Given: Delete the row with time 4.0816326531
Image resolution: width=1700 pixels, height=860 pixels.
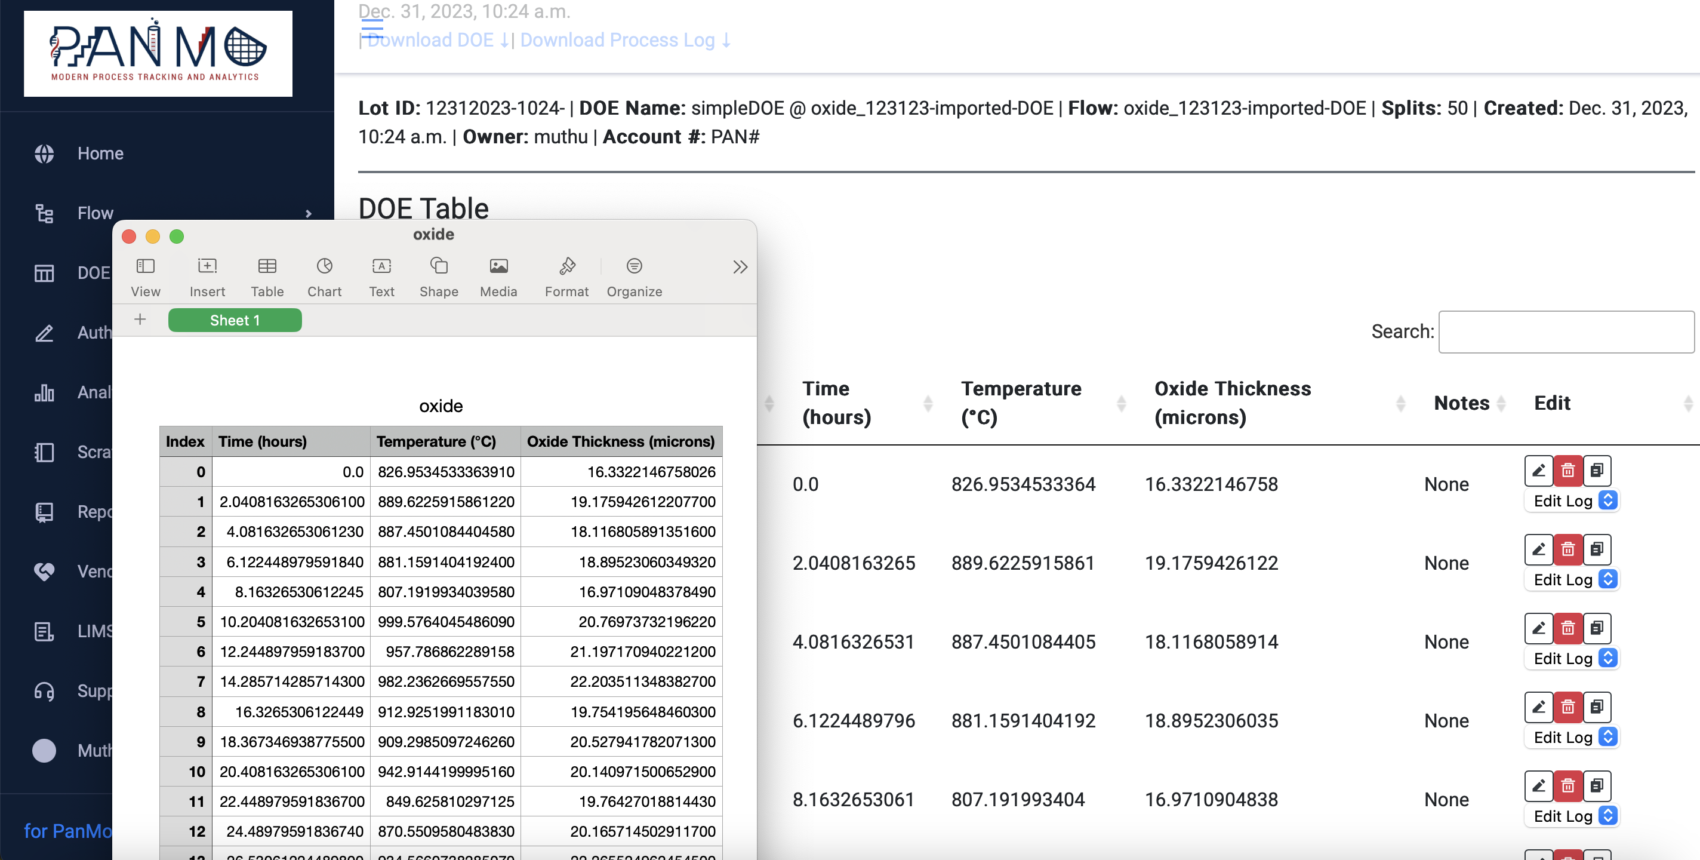Looking at the screenshot, I should pyautogui.click(x=1568, y=628).
